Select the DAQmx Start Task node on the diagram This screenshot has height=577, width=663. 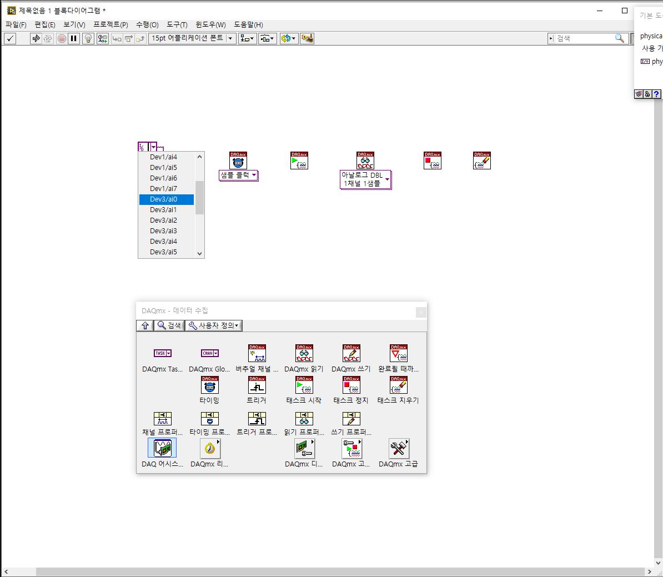[299, 160]
